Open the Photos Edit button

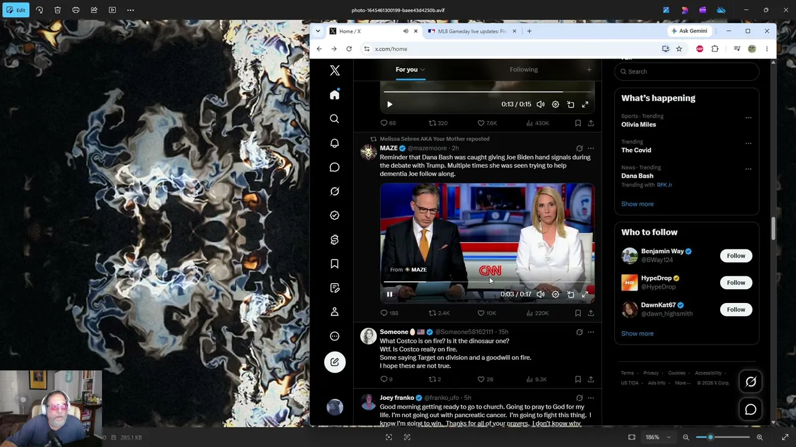(16, 10)
